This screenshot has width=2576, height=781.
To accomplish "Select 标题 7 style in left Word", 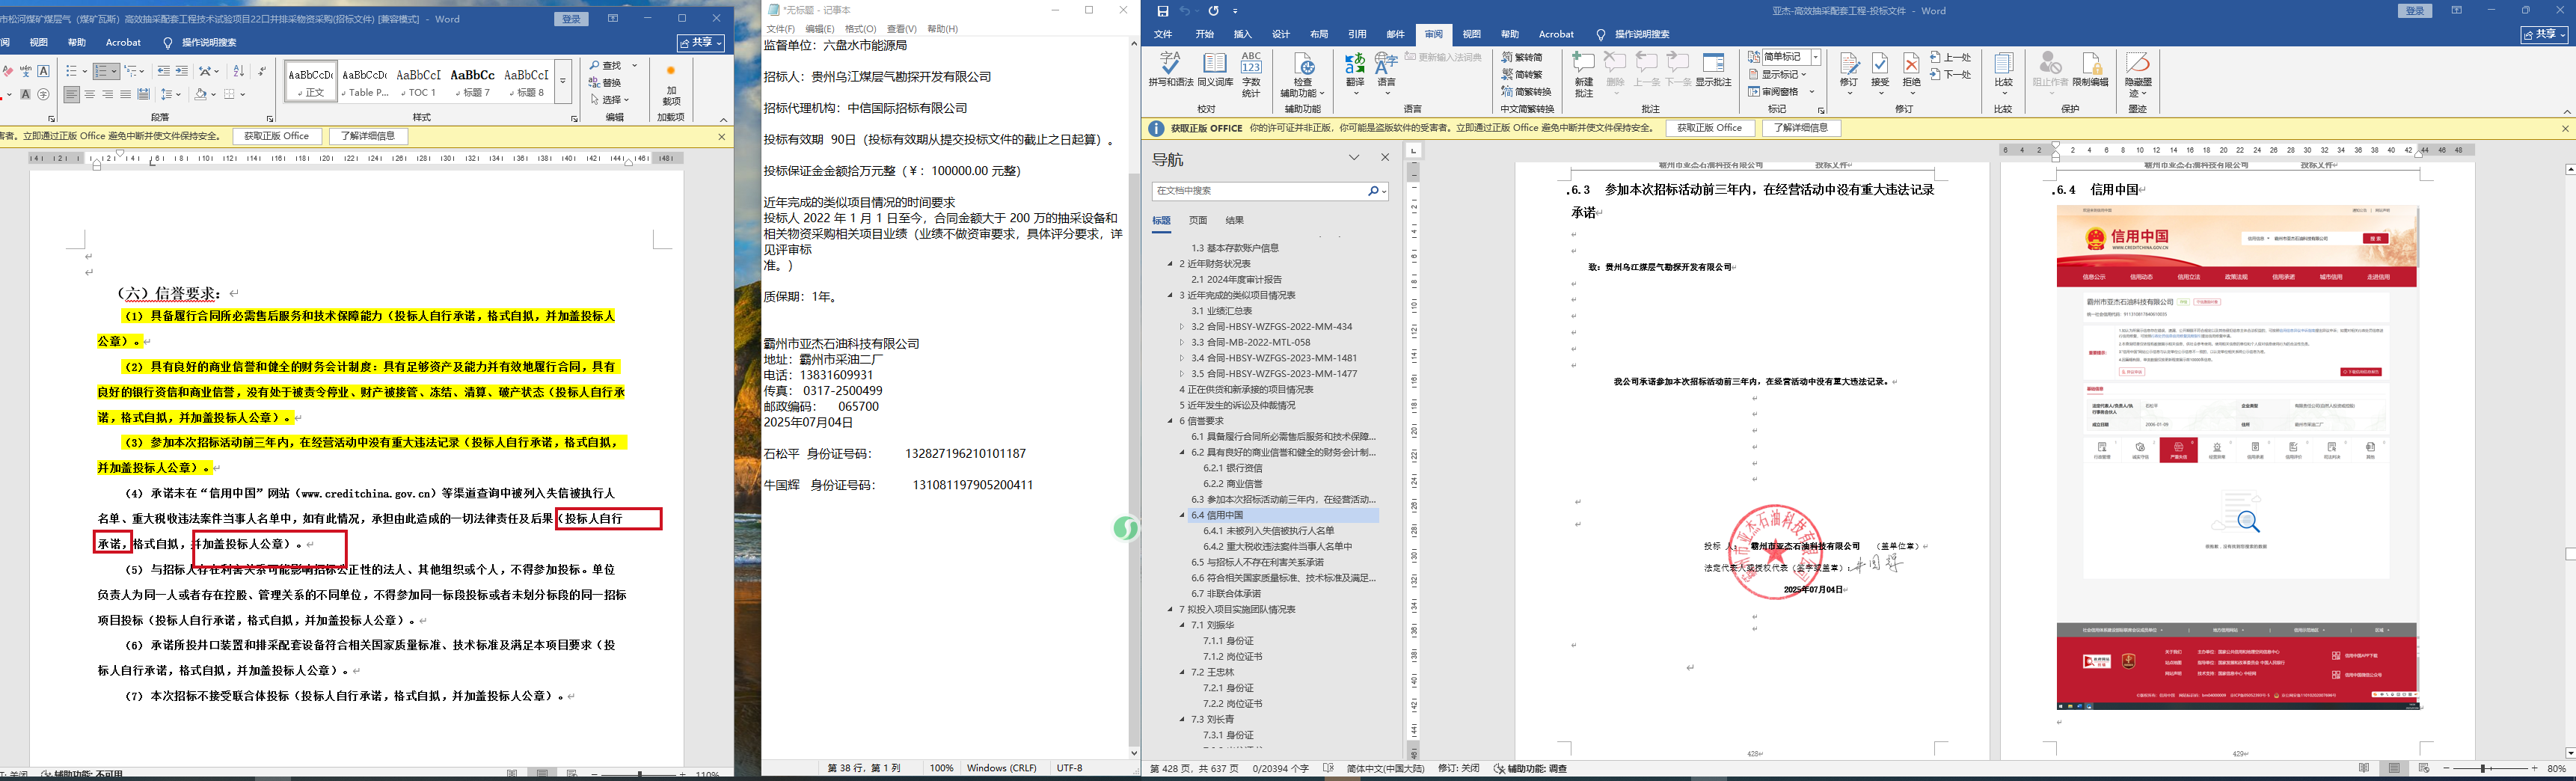I will tap(472, 82).
